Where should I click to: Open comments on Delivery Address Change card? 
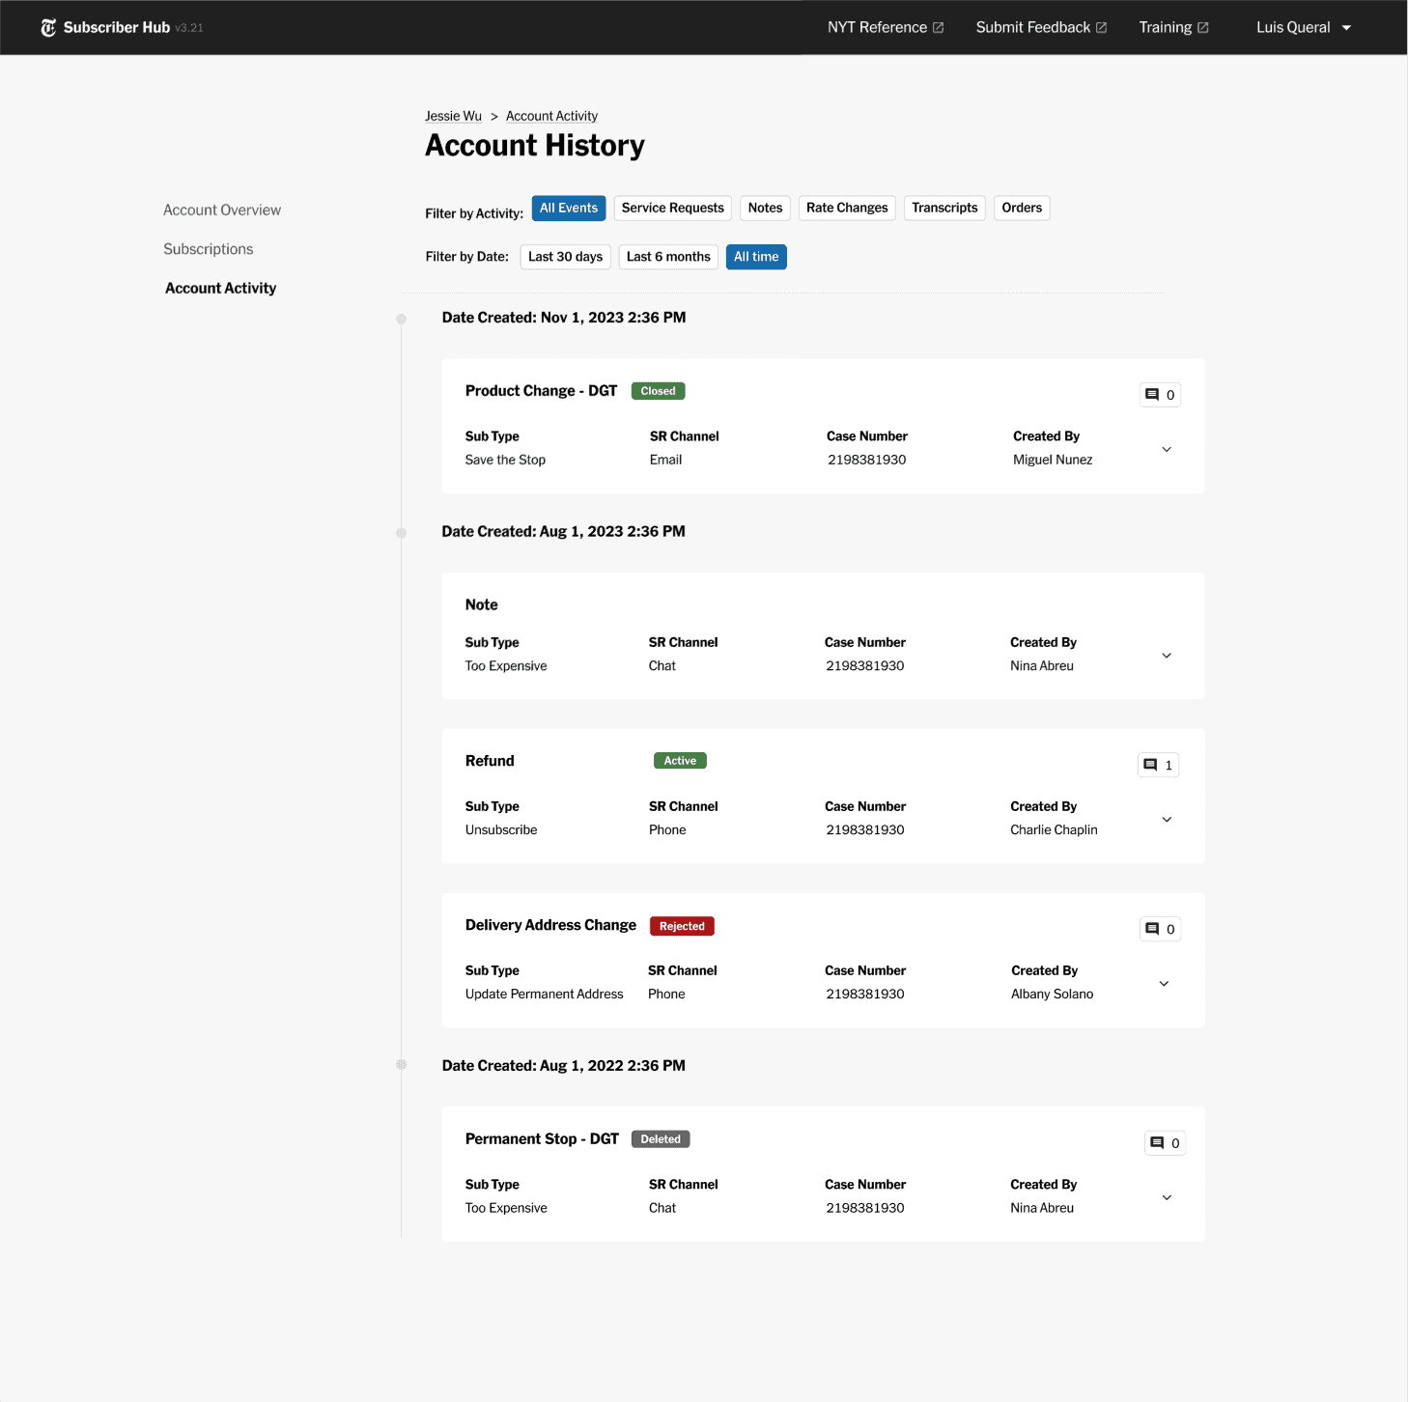[1160, 929]
